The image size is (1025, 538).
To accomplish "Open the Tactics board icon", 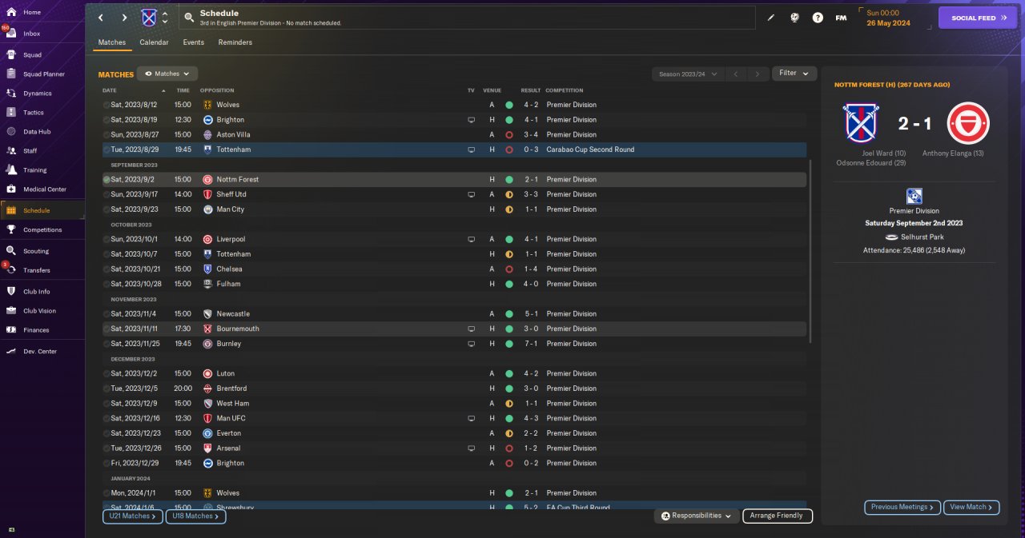I will tap(11, 113).
